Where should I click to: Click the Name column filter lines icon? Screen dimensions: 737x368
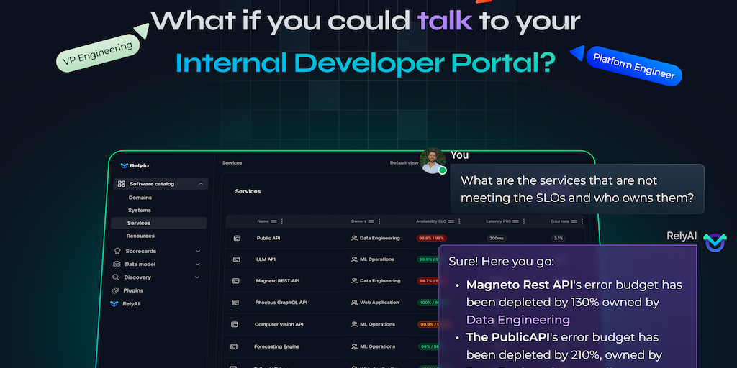[273, 221]
